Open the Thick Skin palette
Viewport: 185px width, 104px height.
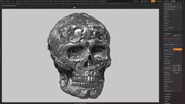pos(167,99)
